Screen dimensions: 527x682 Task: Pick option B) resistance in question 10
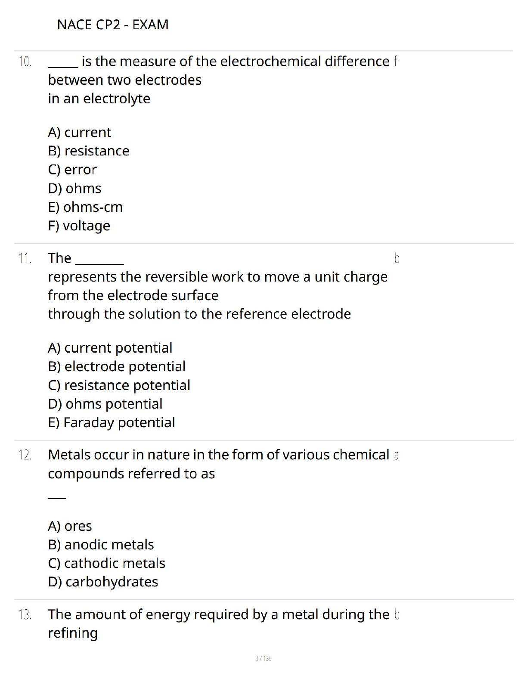point(89,151)
